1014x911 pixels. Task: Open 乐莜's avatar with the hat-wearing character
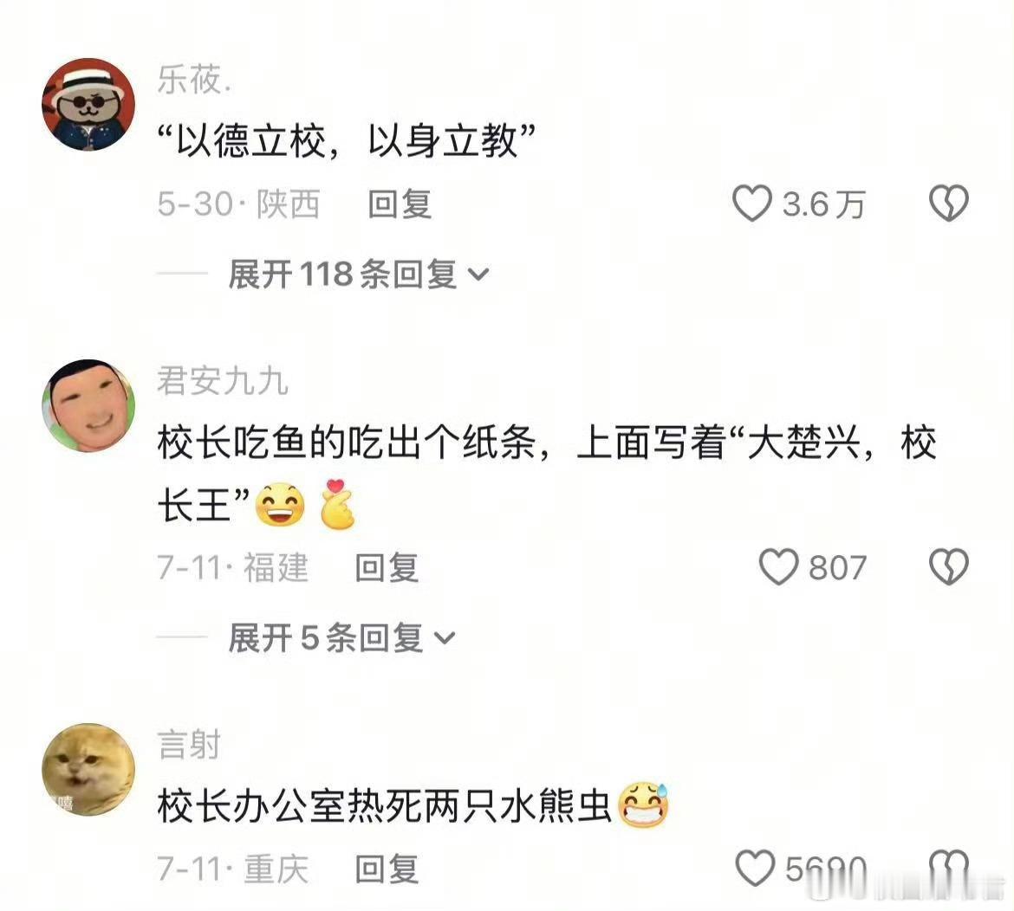(x=88, y=104)
